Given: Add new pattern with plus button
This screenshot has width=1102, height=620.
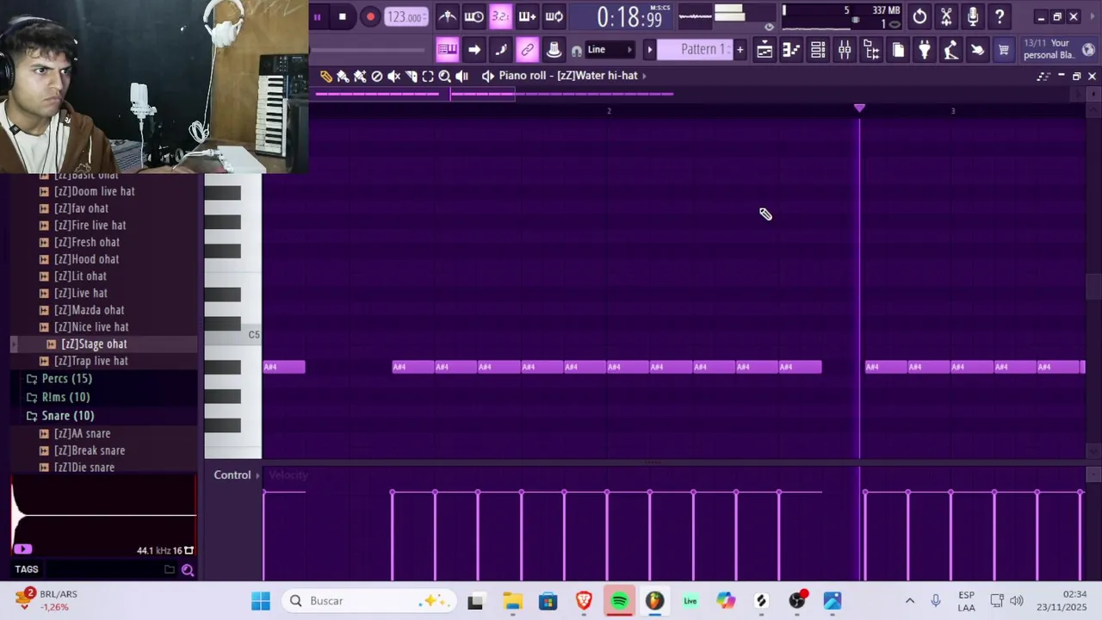Looking at the screenshot, I should [740, 50].
